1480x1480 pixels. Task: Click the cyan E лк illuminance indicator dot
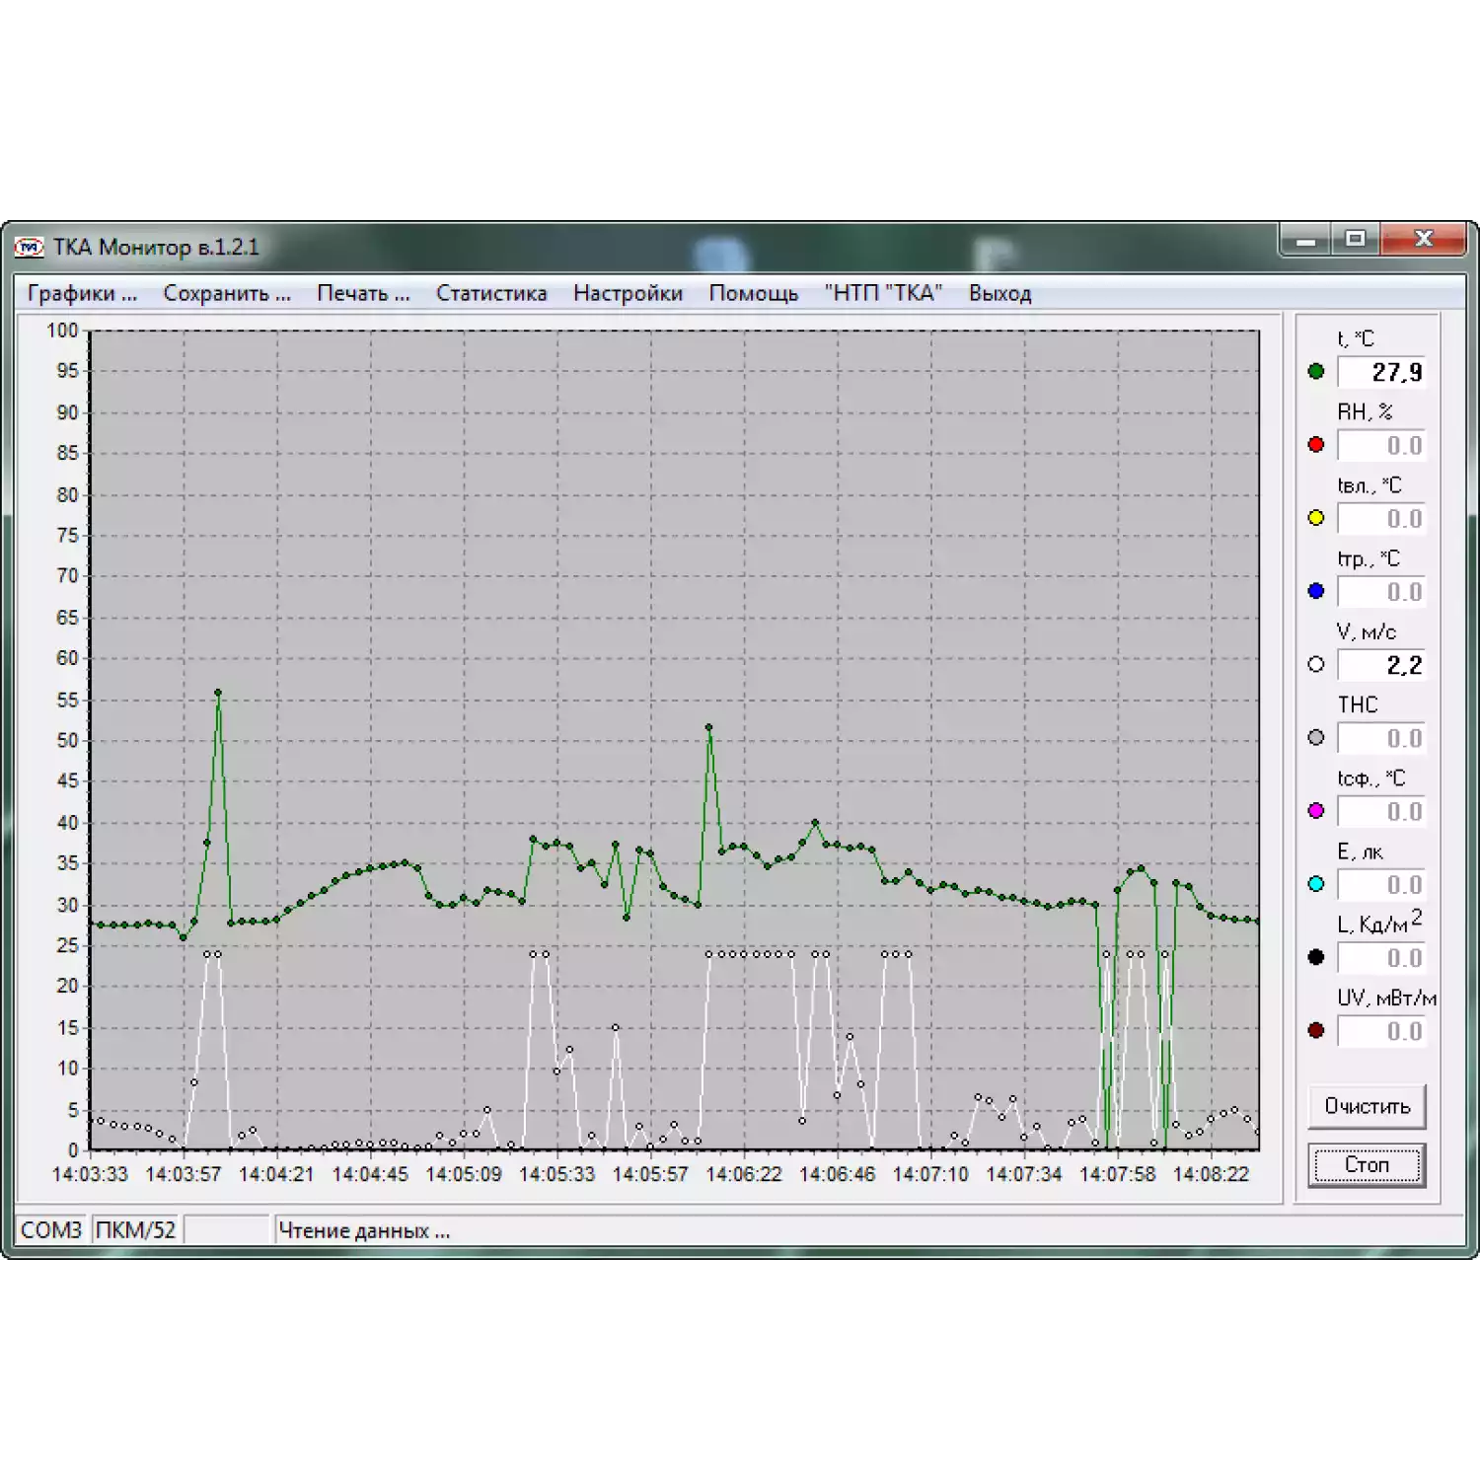(x=1315, y=884)
